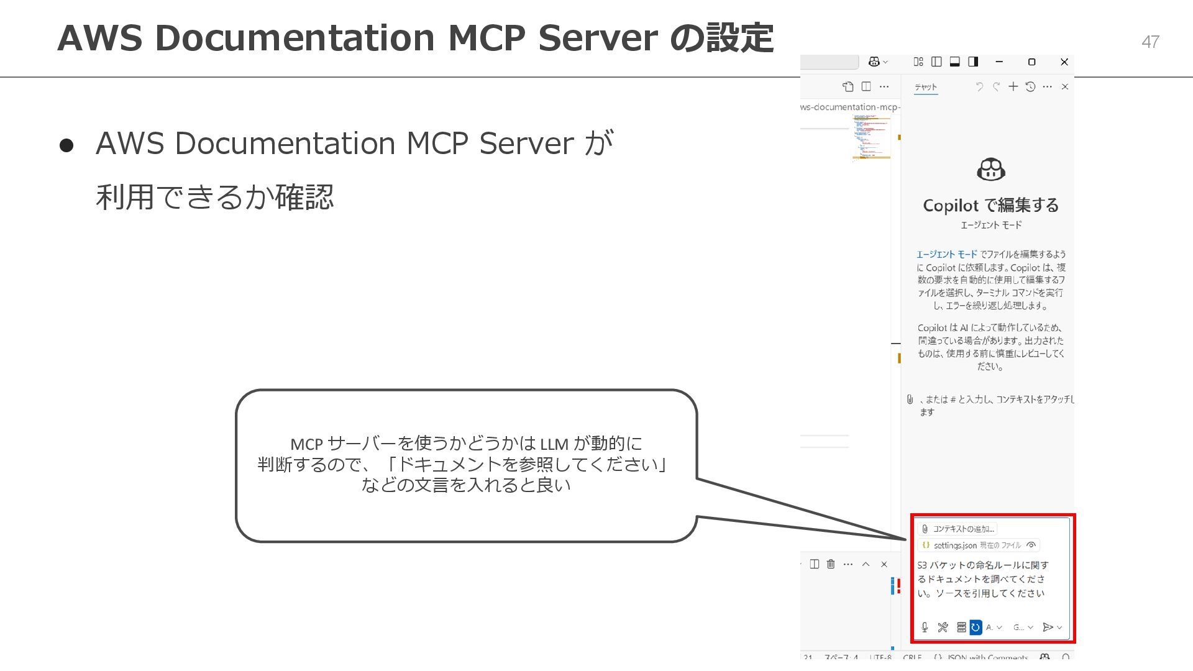Click the settings.json current file chip
Viewport: 1193px width, 671px height.
[979, 545]
